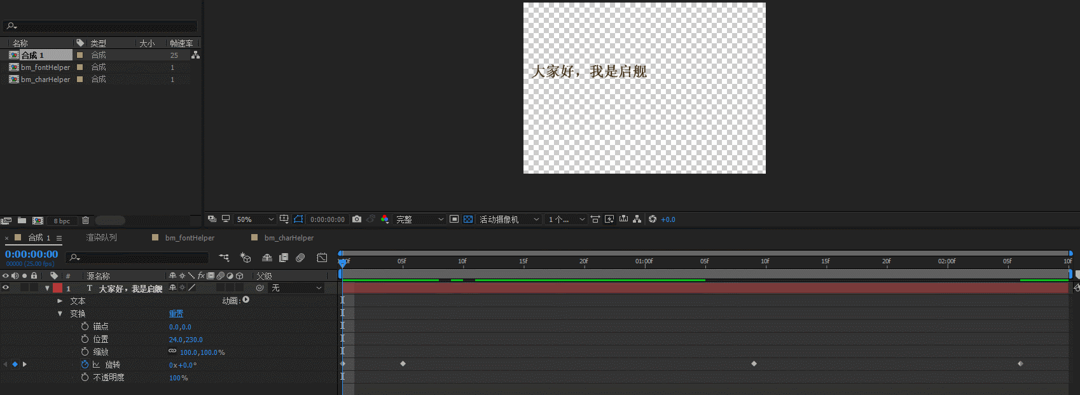The image size is (1080, 395).
Task: Sort project items by 类型 column
Action: [x=98, y=43]
